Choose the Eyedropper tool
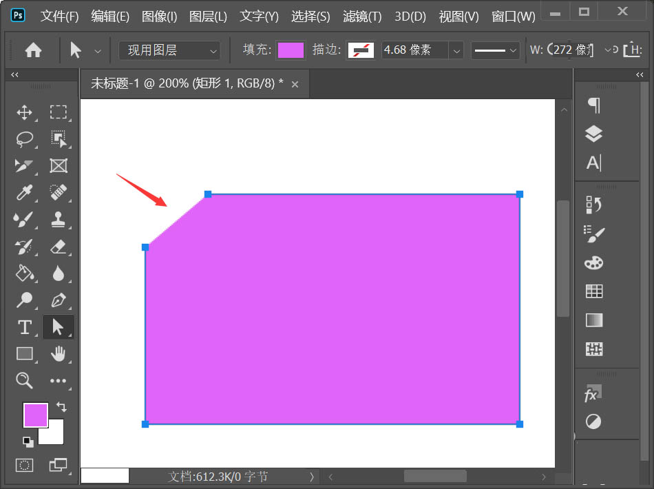This screenshot has height=489, width=654. tap(24, 193)
